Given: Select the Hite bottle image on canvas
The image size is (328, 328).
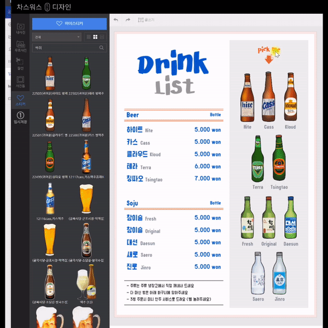Looking at the screenshot, I should click(x=247, y=97).
